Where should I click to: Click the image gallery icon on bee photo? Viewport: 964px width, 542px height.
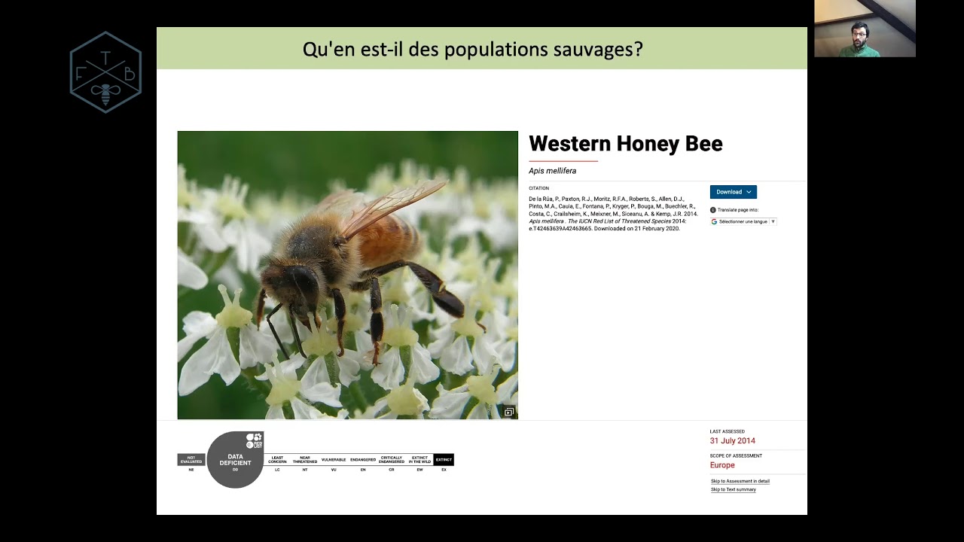click(x=509, y=412)
